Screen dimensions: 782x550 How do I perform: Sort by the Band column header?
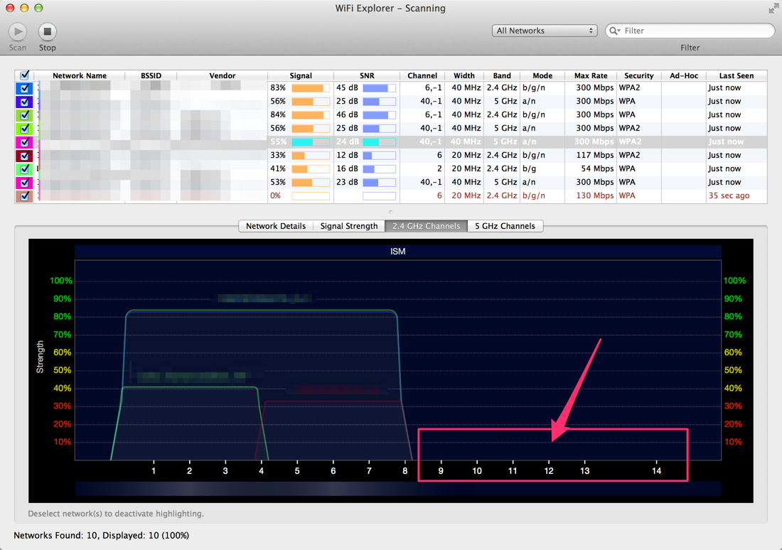click(502, 75)
